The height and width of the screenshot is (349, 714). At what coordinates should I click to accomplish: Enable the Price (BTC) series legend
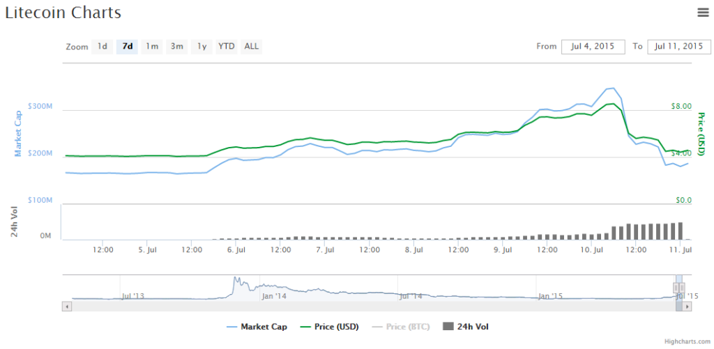tap(401, 327)
